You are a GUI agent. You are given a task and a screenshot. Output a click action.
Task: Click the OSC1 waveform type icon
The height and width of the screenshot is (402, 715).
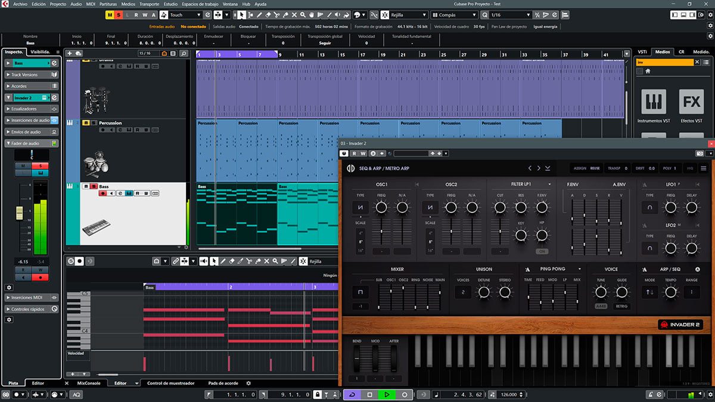[x=360, y=207]
